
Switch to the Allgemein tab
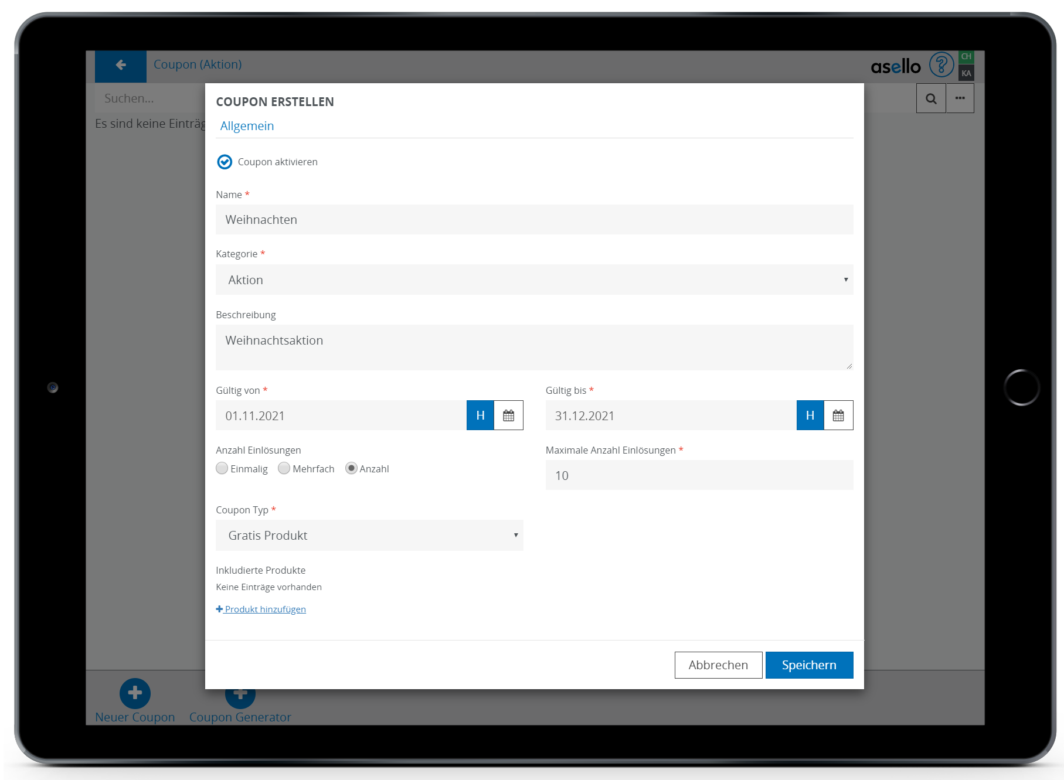247,126
